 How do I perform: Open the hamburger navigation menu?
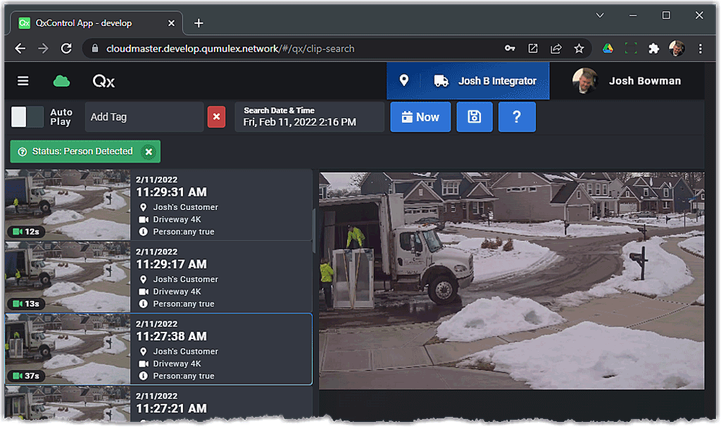tap(23, 81)
